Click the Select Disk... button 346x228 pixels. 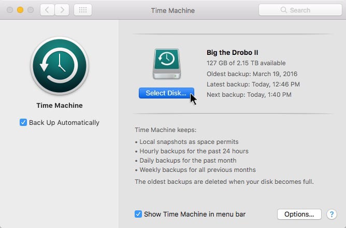tap(166, 93)
